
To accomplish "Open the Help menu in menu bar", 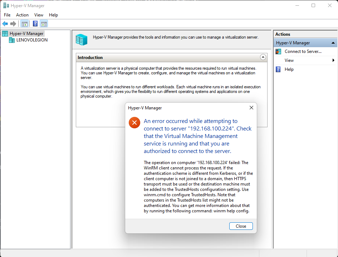I will coord(53,15).
